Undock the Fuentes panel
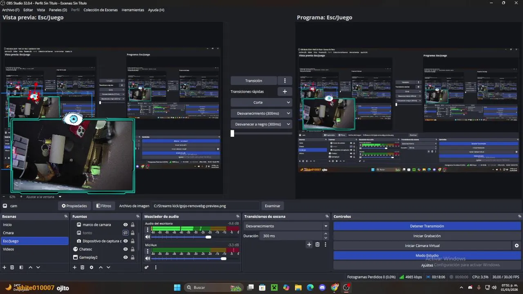This screenshot has height=294, width=523. pyautogui.click(x=138, y=216)
